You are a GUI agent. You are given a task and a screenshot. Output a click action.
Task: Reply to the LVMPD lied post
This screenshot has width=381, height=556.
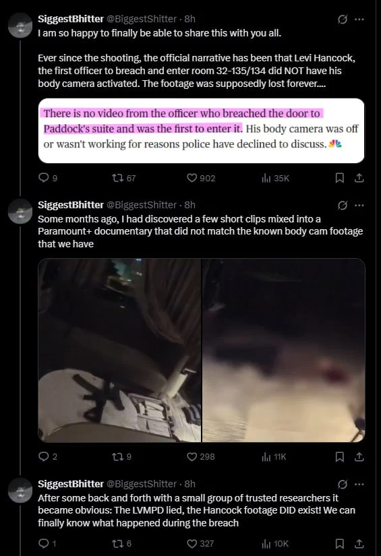(x=47, y=543)
